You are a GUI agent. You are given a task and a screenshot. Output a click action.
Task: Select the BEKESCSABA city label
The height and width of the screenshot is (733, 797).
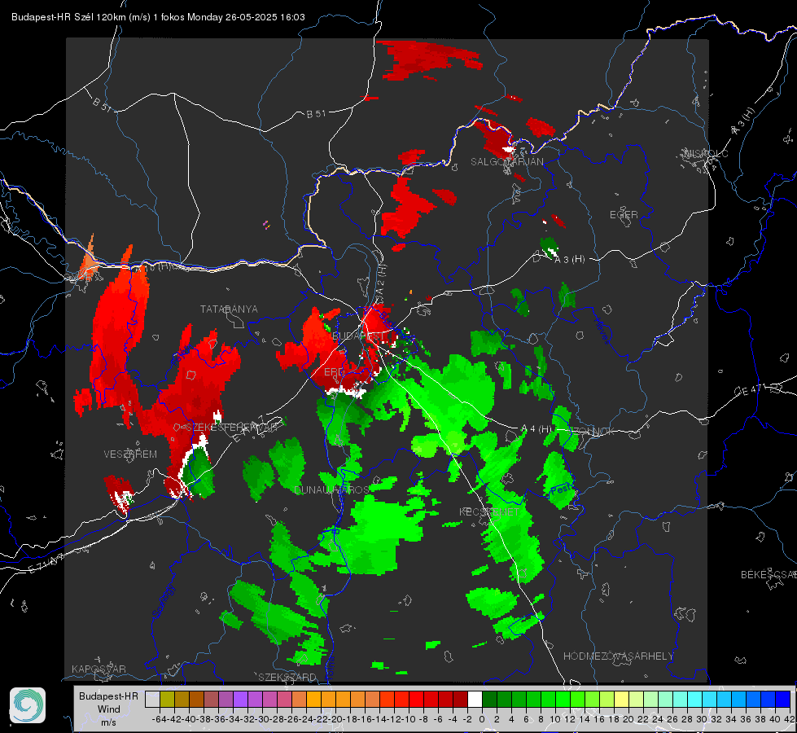(769, 575)
